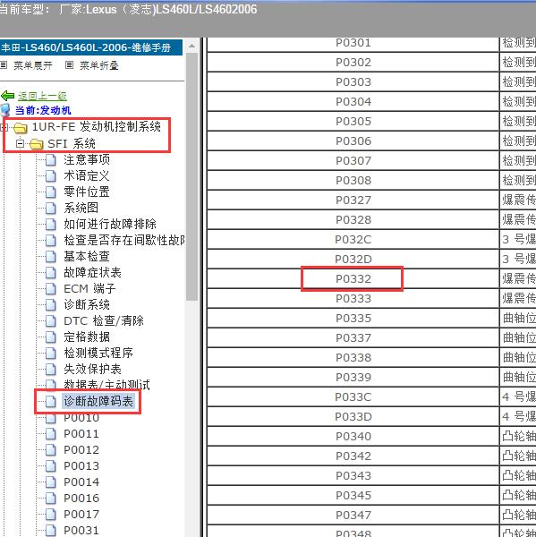The height and width of the screenshot is (537, 536).
Task: Open tree item P0013
Action: 81,465
